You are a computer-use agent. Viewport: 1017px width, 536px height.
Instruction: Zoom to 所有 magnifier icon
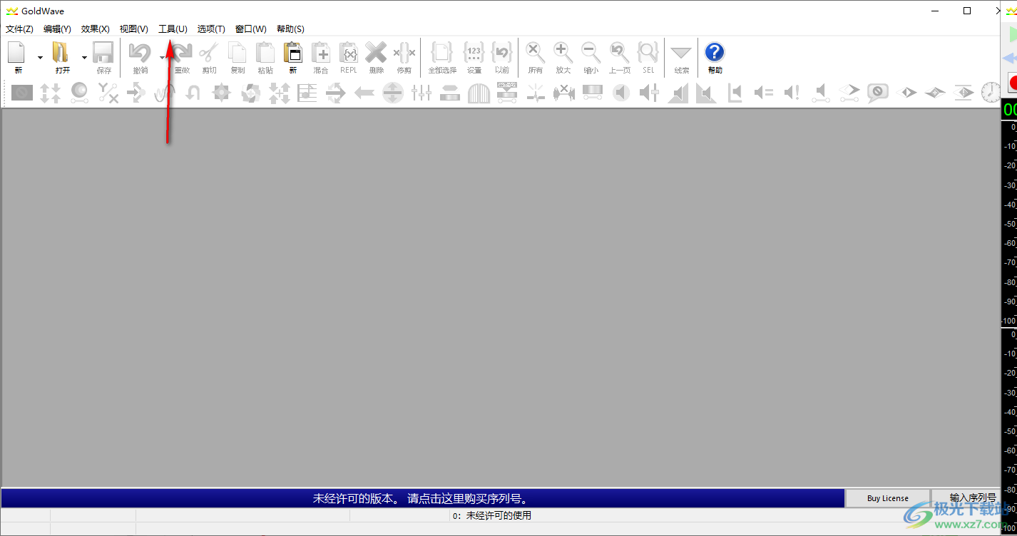(536, 57)
